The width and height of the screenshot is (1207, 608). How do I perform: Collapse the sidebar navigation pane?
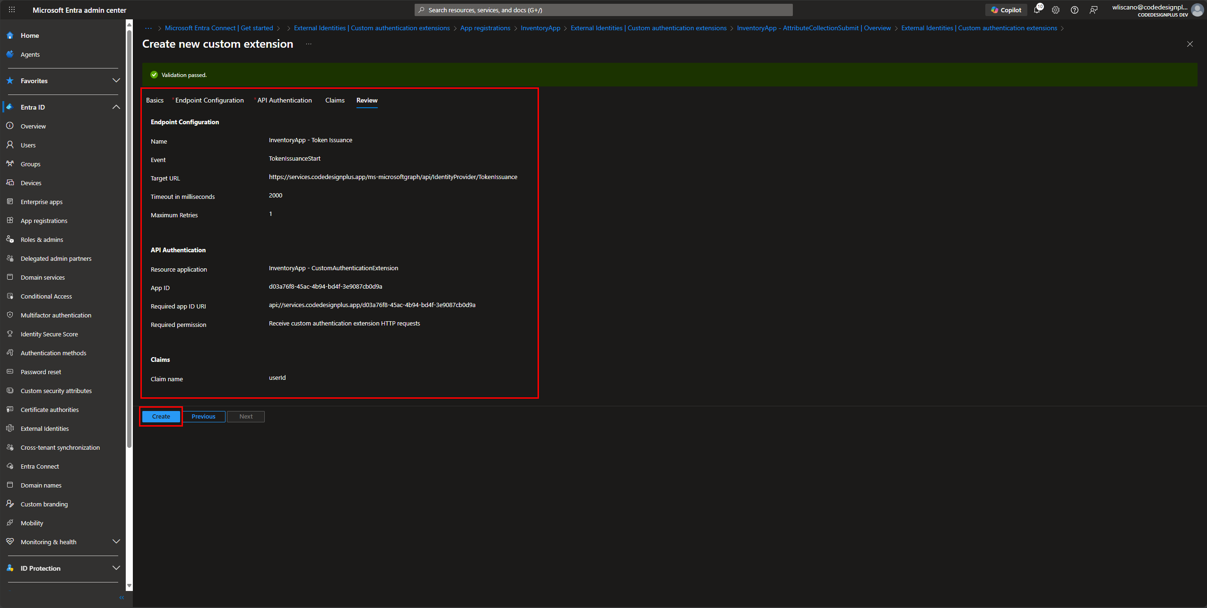pyautogui.click(x=122, y=598)
